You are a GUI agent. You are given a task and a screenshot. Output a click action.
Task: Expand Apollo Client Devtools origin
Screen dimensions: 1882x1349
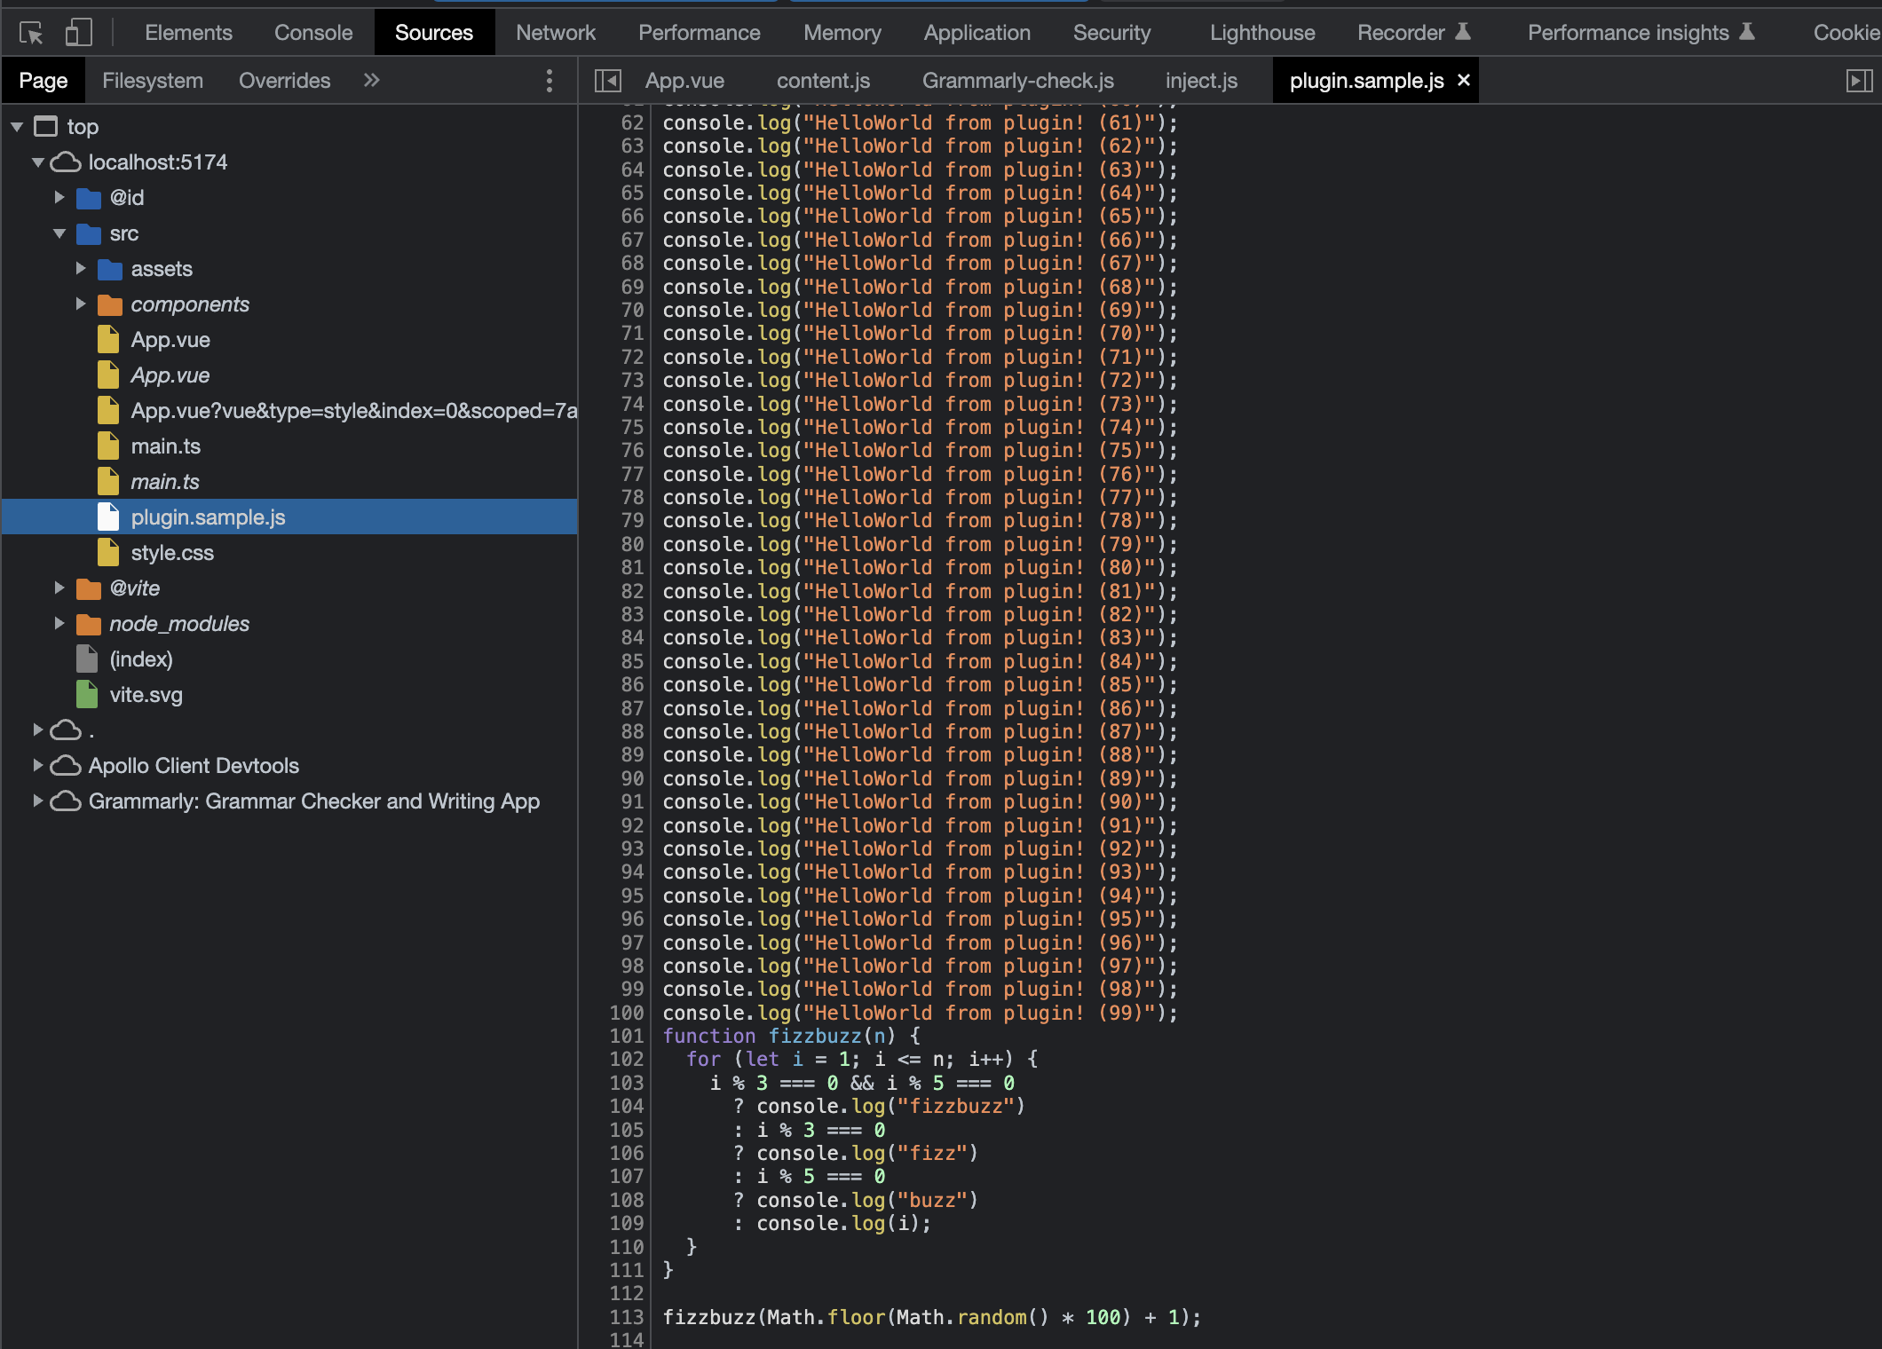click(x=37, y=765)
